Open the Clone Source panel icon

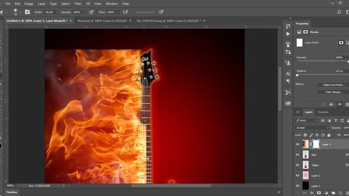(x=288, y=63)
